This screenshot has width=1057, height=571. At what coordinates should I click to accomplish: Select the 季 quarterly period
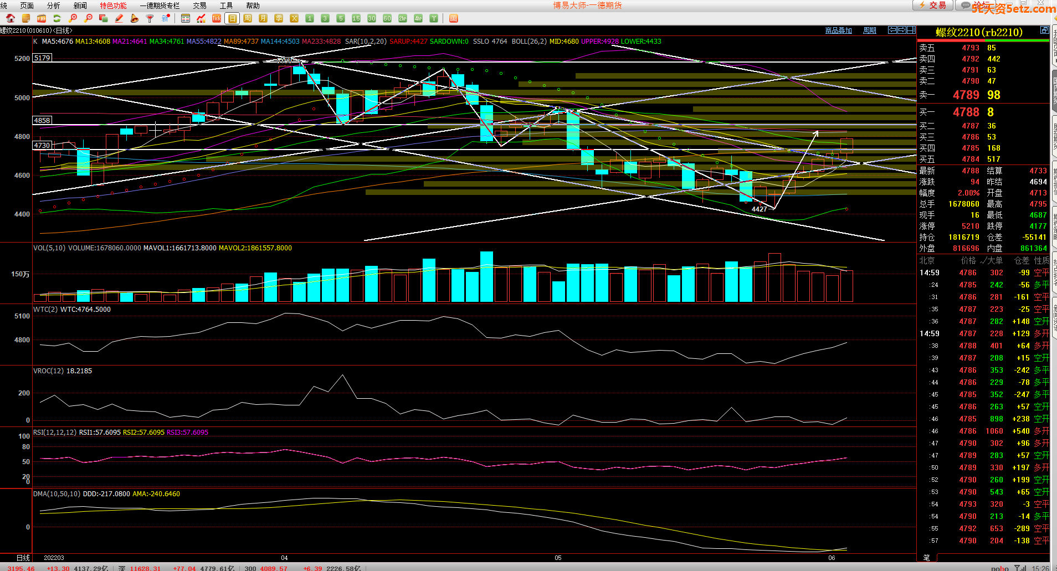pos(279,18)
